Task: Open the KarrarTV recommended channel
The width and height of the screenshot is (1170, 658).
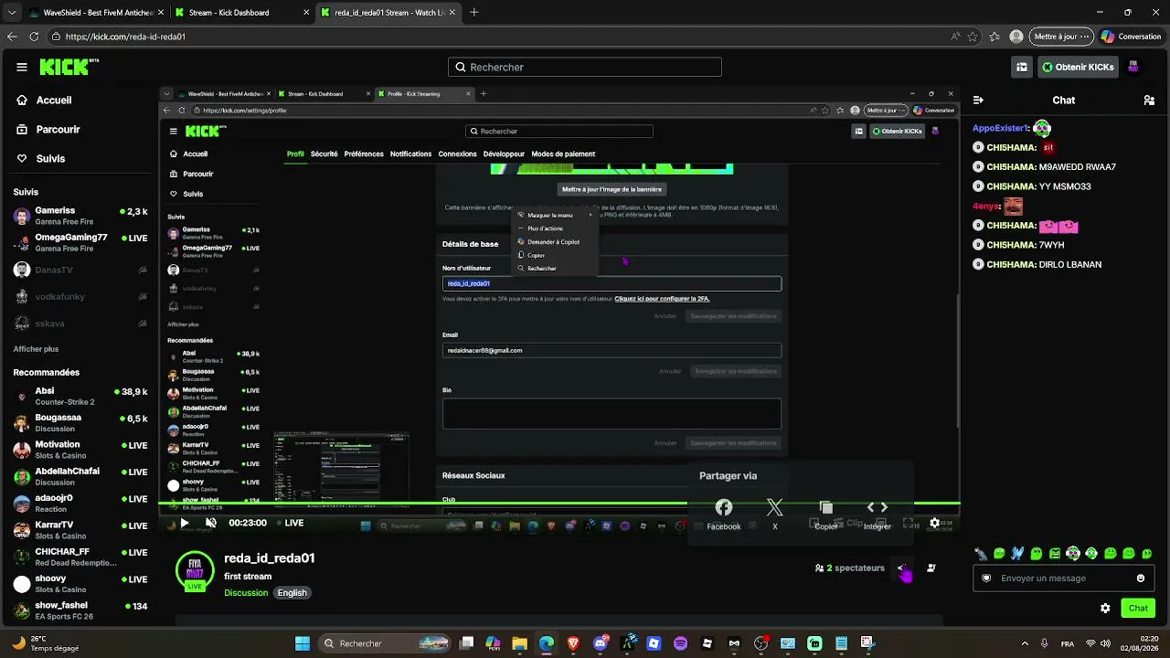Action: (x=80, y=530)
